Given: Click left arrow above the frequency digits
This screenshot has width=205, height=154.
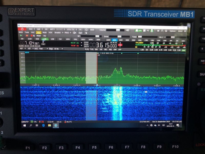Looking at the screenshot, I should pyautogui.click(x=111, y=43).
